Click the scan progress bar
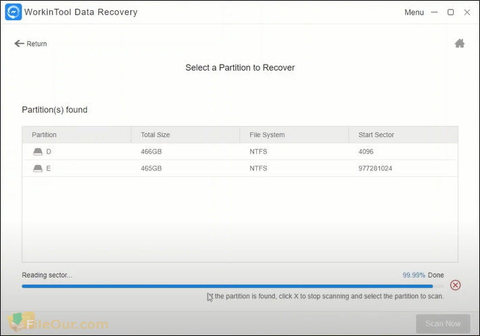Screen dimensions: 480x336 233,286
